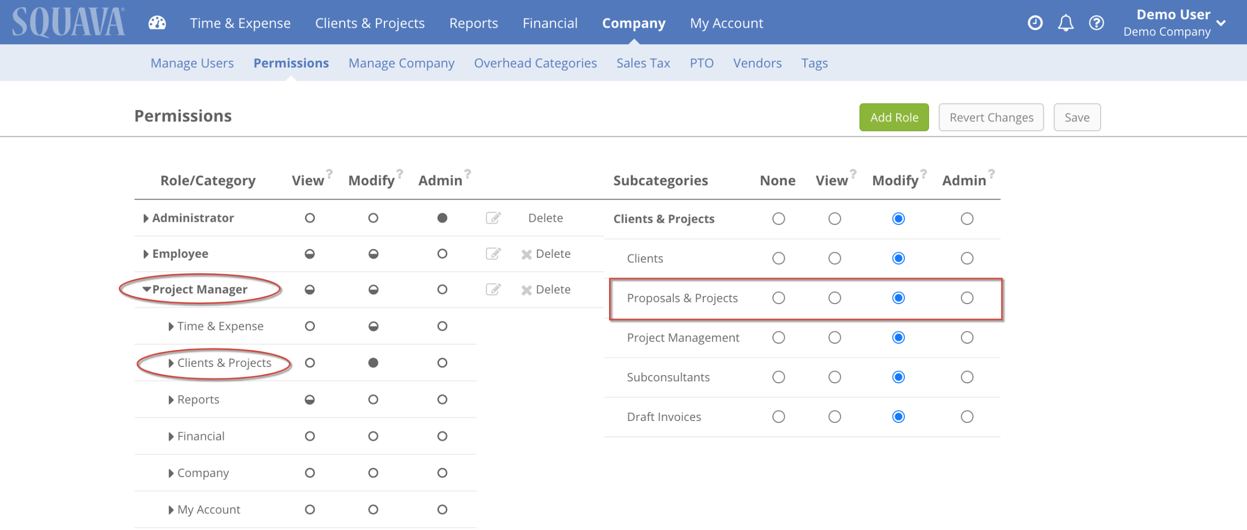Click Revert Changes button

tap(991, 117)
